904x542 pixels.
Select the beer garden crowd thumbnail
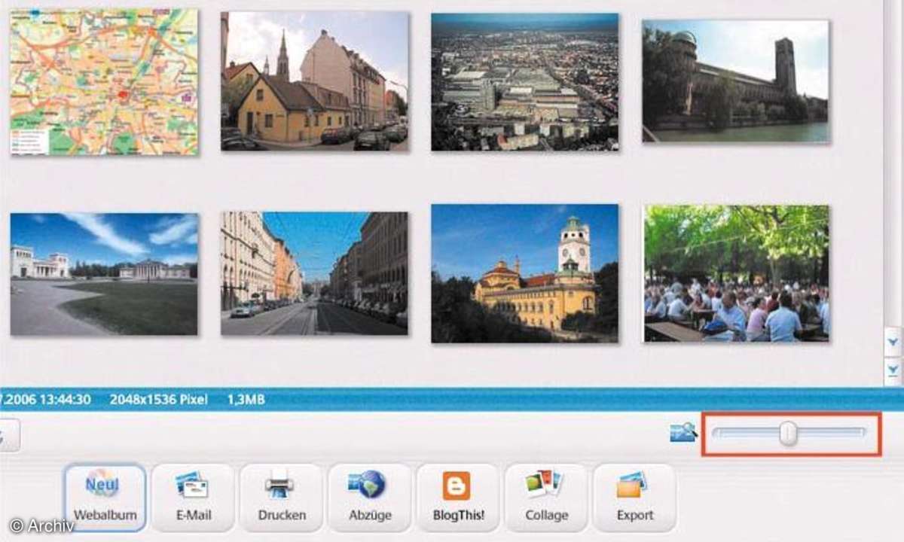tap(736, 274)
